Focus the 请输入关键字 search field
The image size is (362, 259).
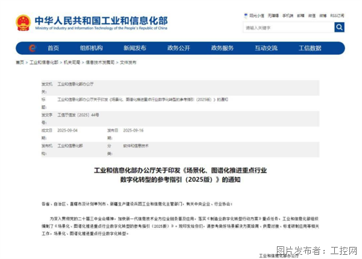pos(288,28)
